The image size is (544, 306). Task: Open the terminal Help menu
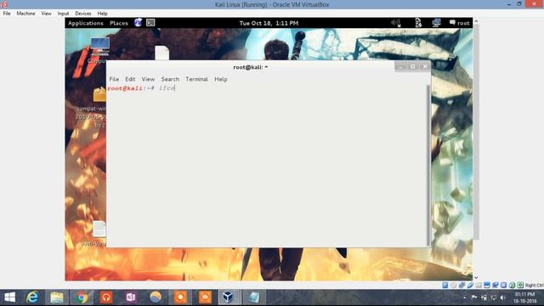tap(221, 79)
